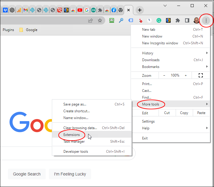Toggle the side panel button
Viewport: 214px width, 187px height.
pos(187,20)
